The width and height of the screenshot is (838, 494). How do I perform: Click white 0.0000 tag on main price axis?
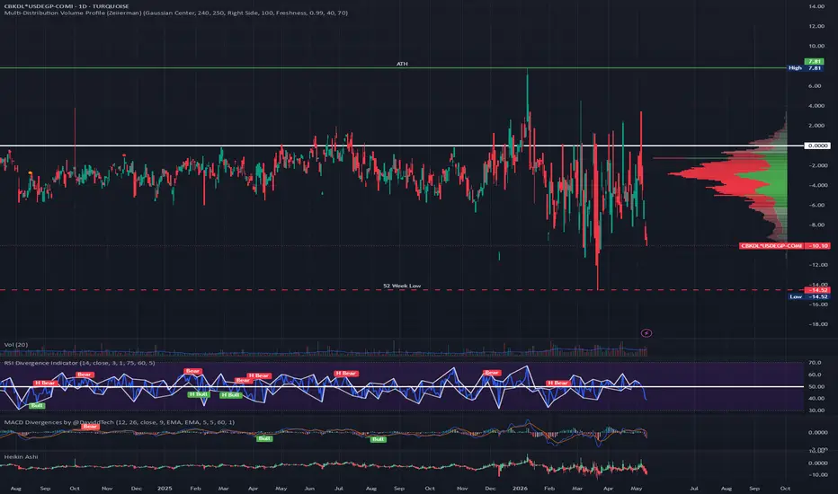[817, 146]
